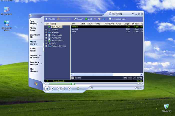Switch to skin mode button at bottom right
The image size is (175, 116).
coord(140,88)
